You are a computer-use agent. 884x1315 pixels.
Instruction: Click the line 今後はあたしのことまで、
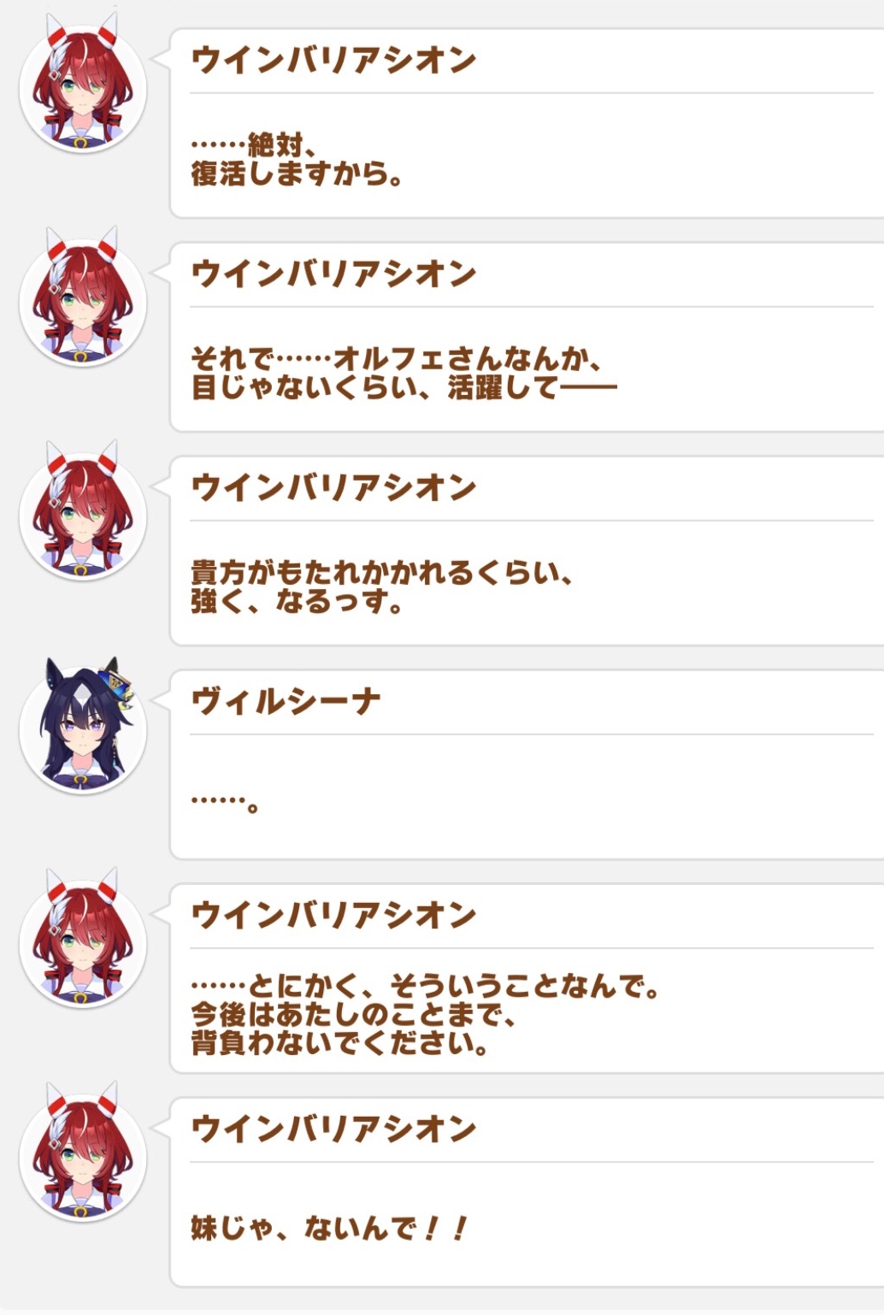tap(354, 1016)
